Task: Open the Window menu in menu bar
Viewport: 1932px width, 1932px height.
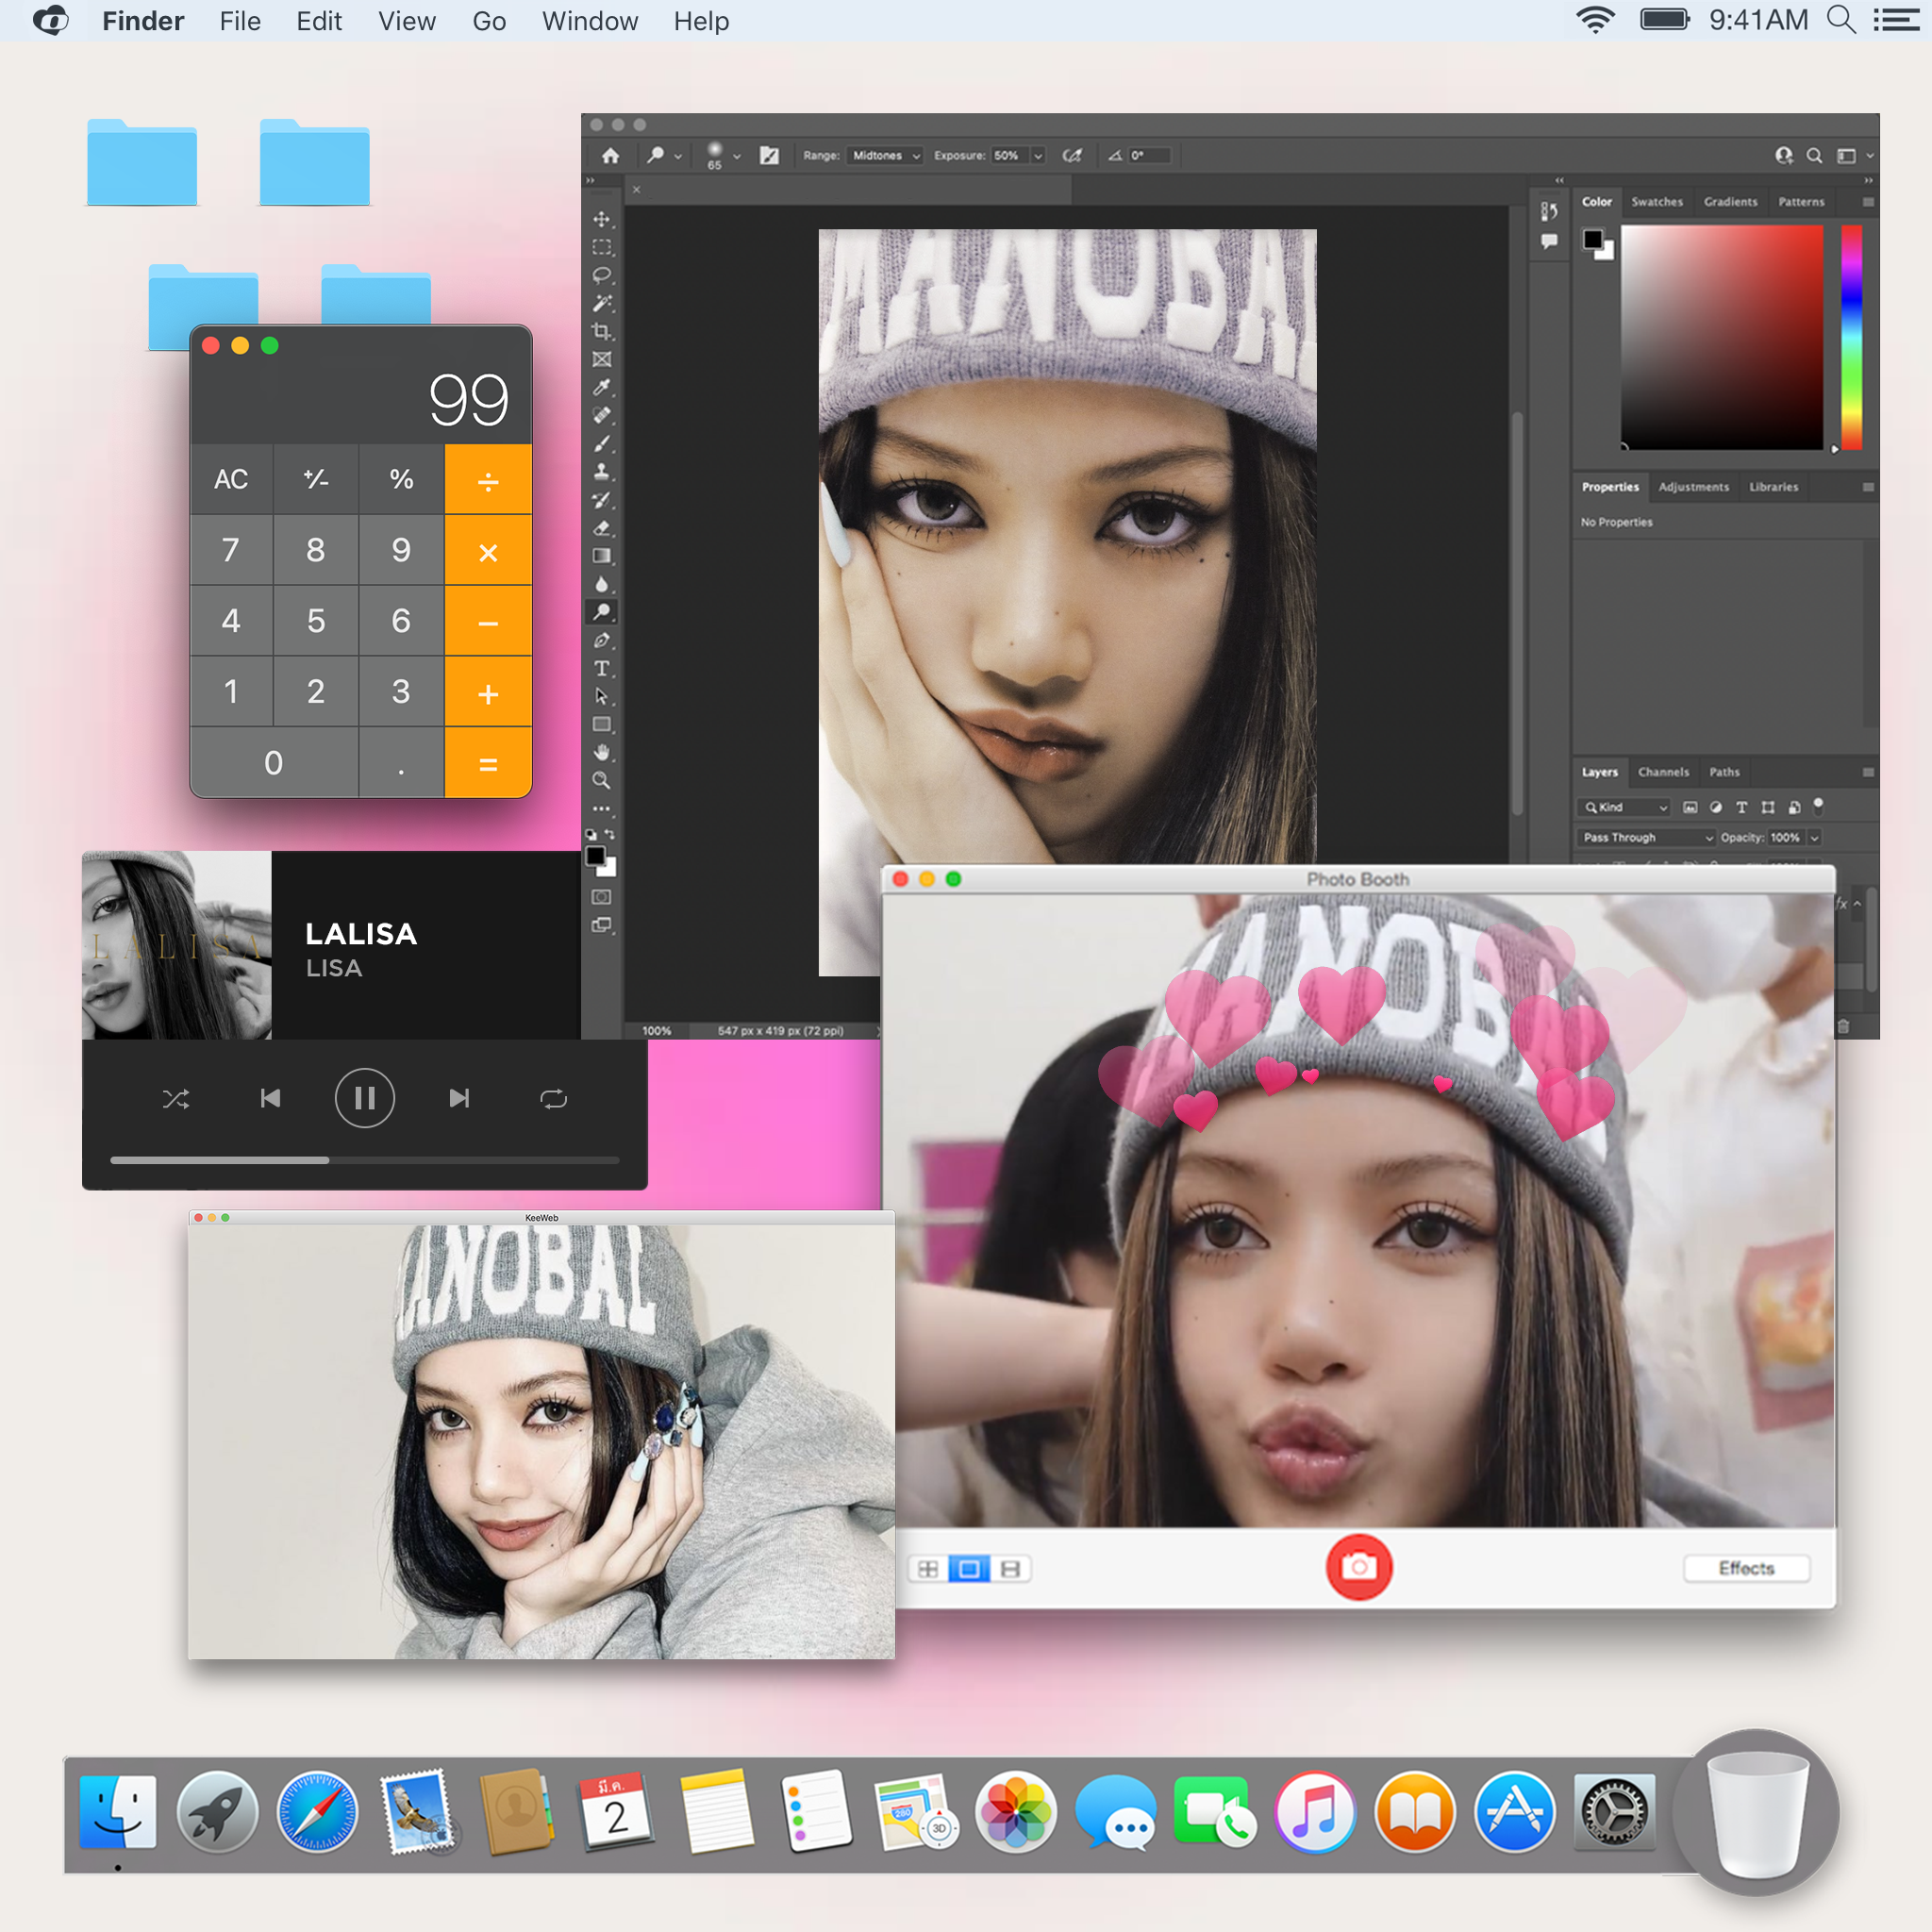Action: point(589,21)
